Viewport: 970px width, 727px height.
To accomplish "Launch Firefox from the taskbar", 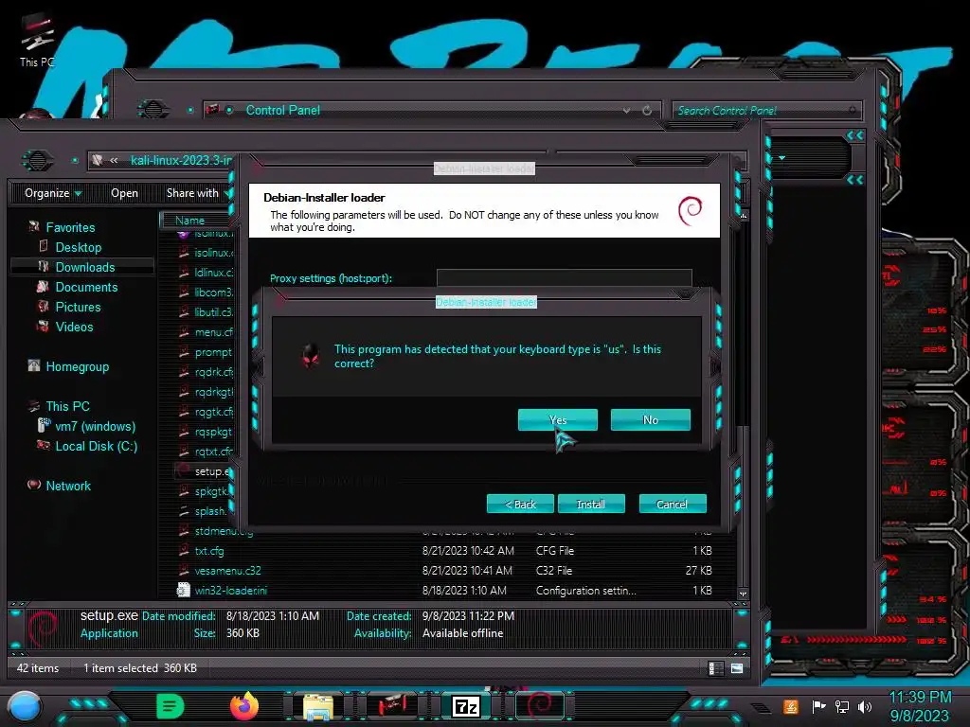I will click(243, 706).
